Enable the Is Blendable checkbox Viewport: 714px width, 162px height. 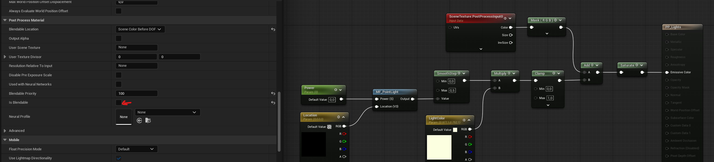pyautogui.click(x=119, y=103)
